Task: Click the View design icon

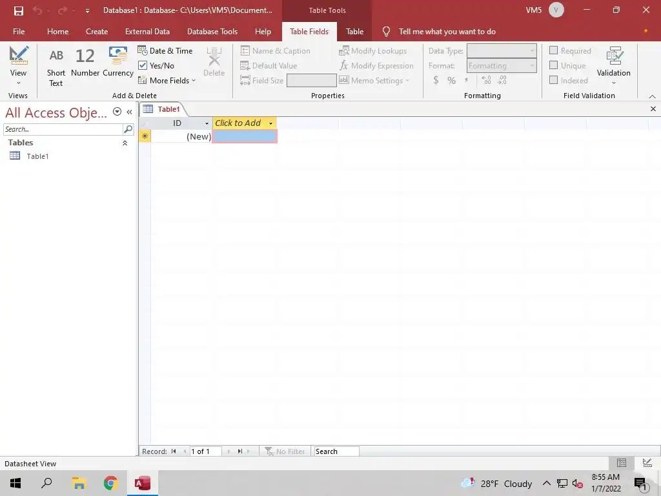Action: click(x=19, y=56)
